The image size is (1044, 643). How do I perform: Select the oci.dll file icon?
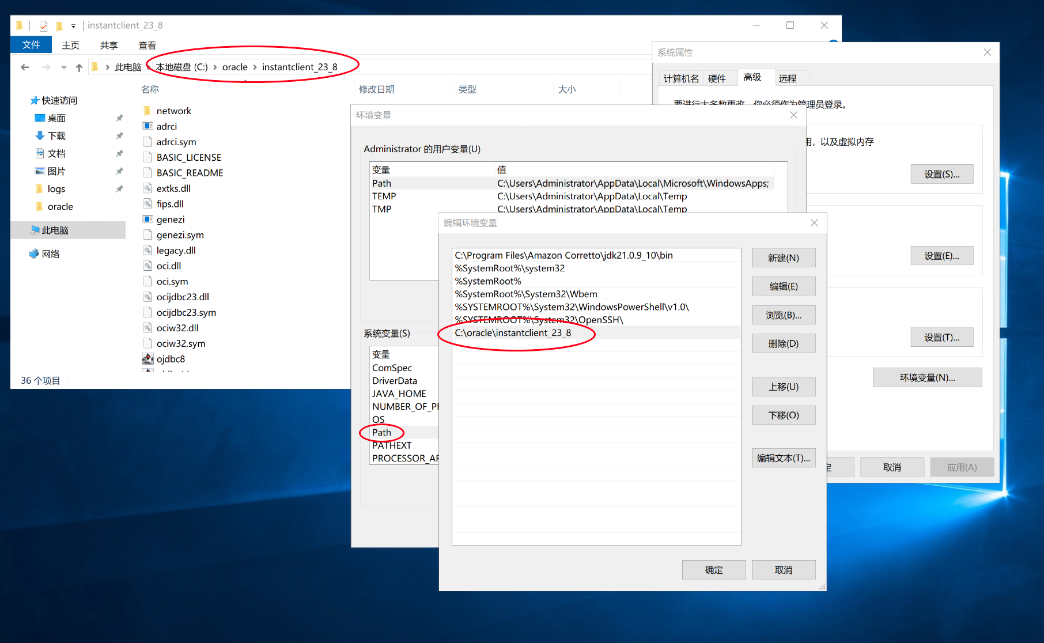(x=147, y=266)
